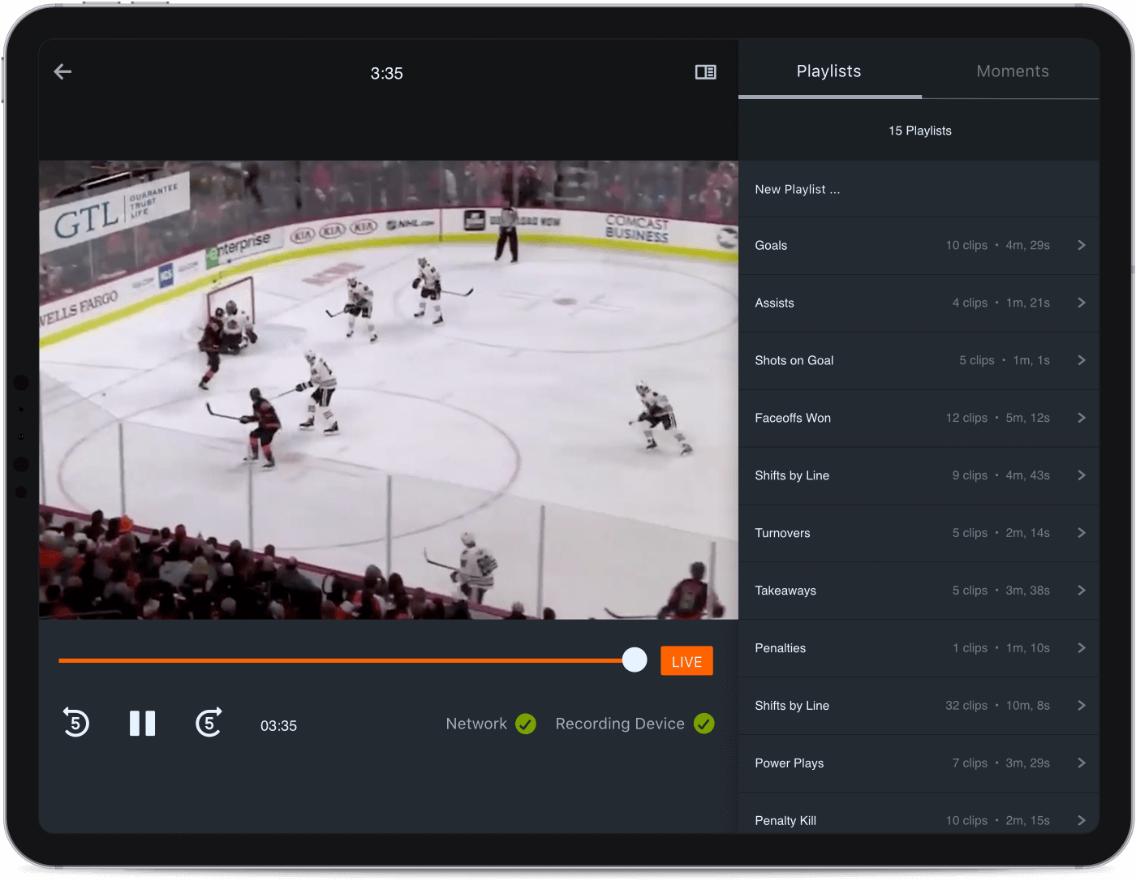1136x881 pixels.
Task: Skip forward 5 seconds
Action: 209,723
